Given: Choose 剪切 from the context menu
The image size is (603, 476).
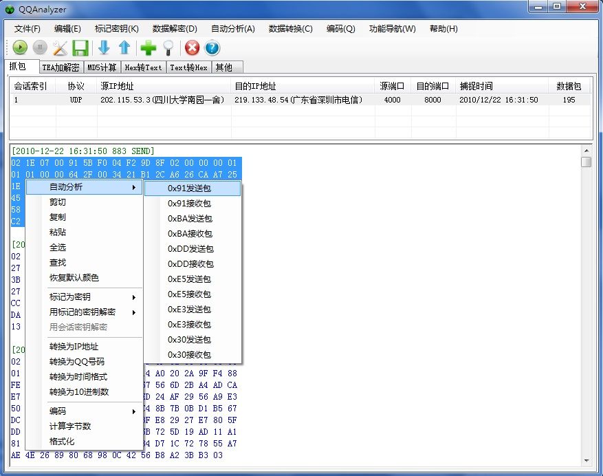Looking at the screenshot, I should click(x=84, y=202).
